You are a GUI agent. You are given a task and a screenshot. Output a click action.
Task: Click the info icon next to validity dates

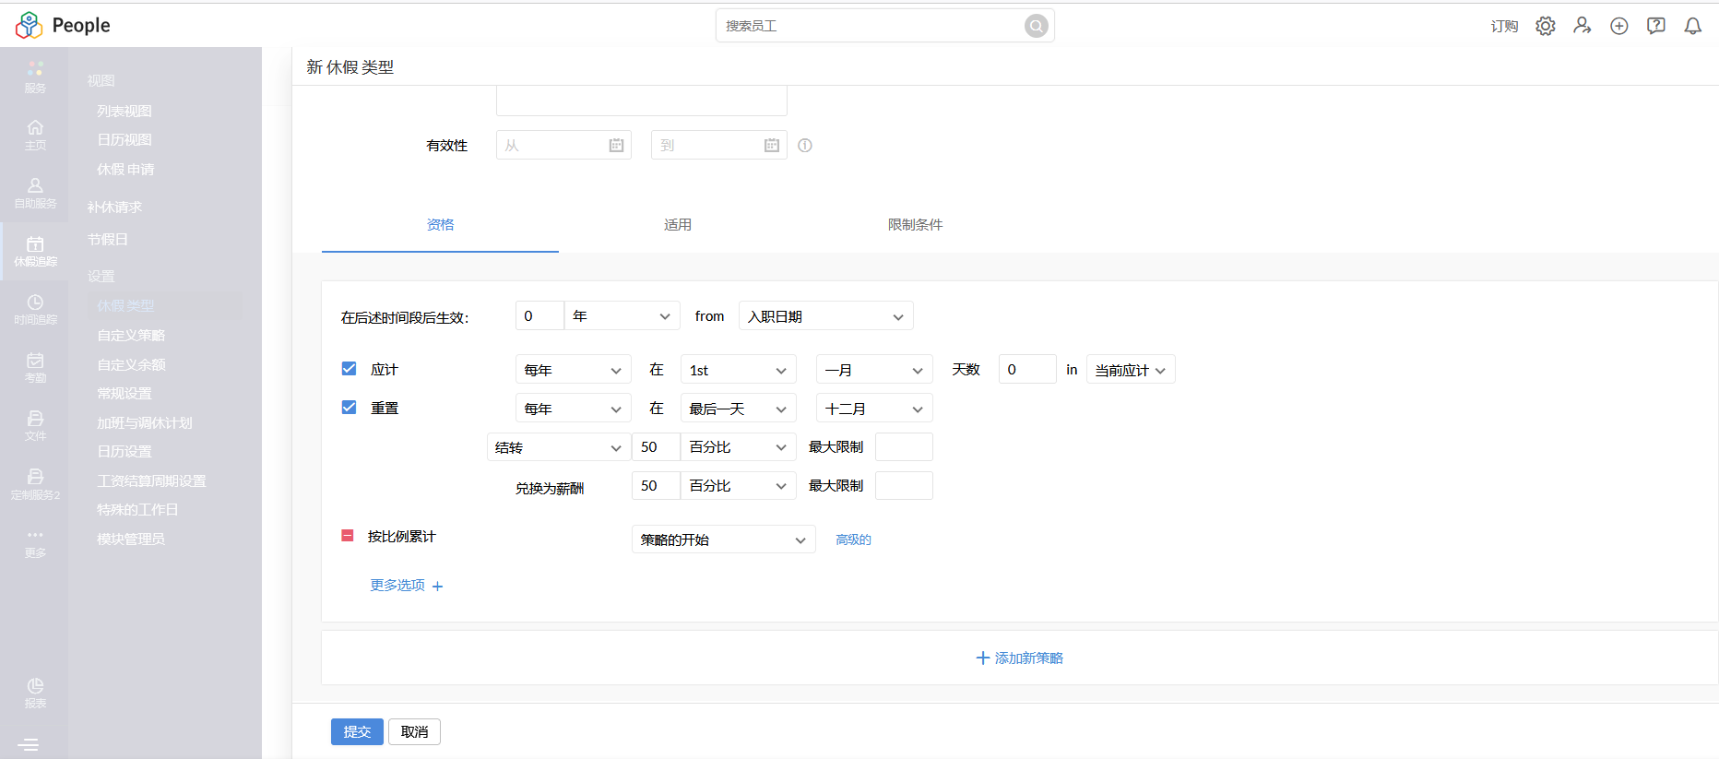point(805,146)
